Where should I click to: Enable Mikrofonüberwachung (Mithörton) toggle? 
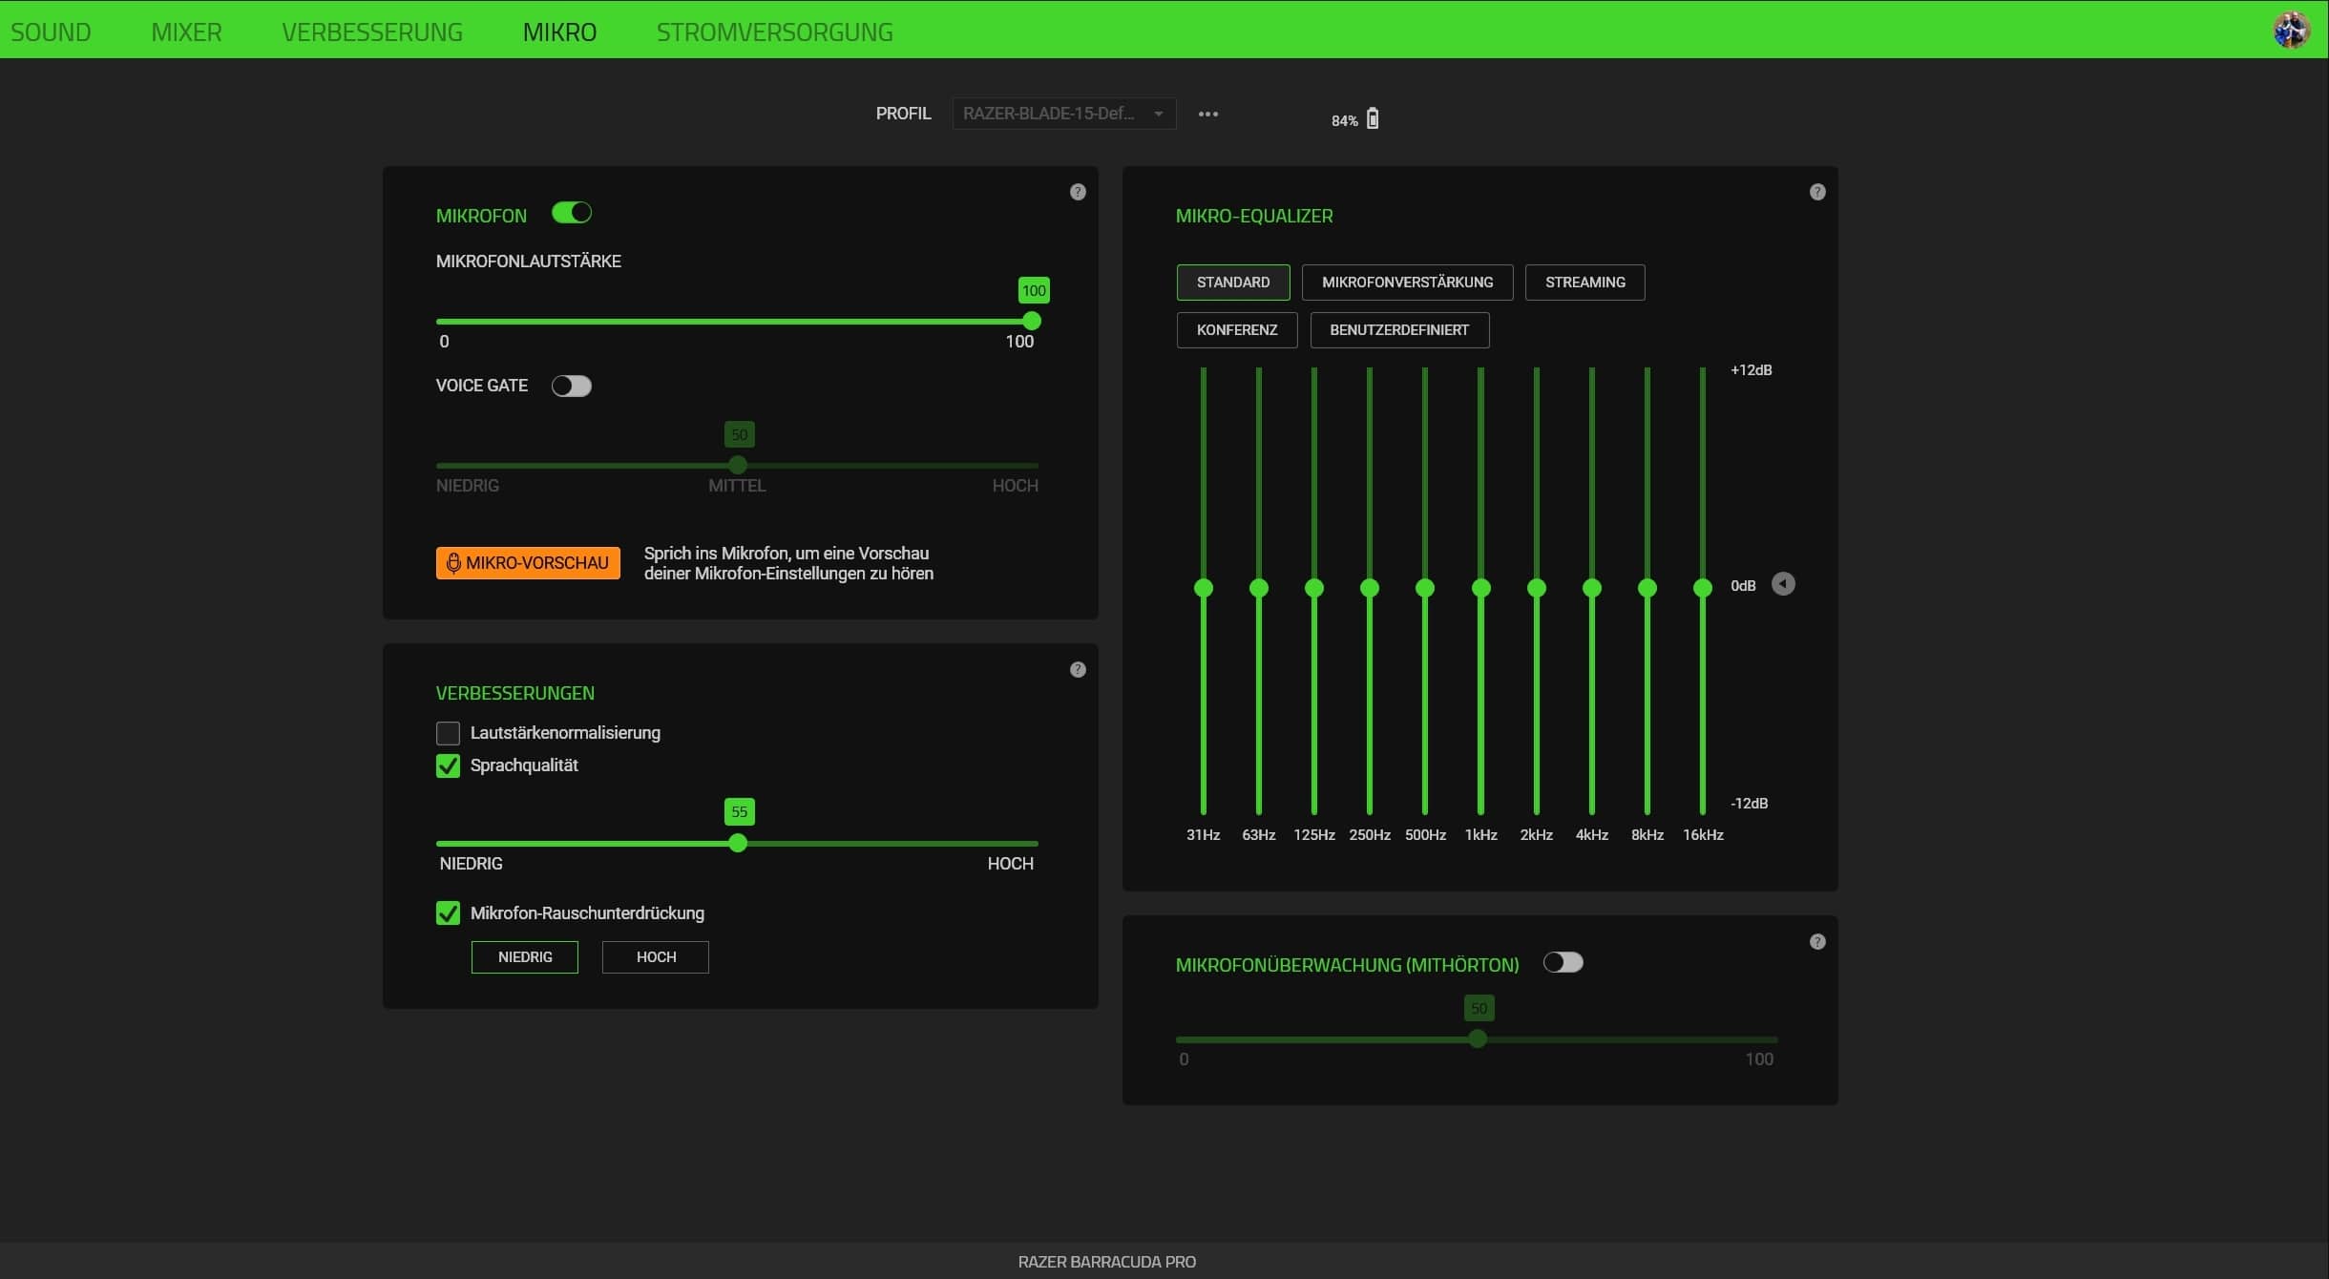click(x=1563, y=962)
